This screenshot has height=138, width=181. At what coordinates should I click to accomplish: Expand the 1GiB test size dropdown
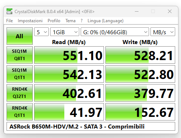pos(65,32)
